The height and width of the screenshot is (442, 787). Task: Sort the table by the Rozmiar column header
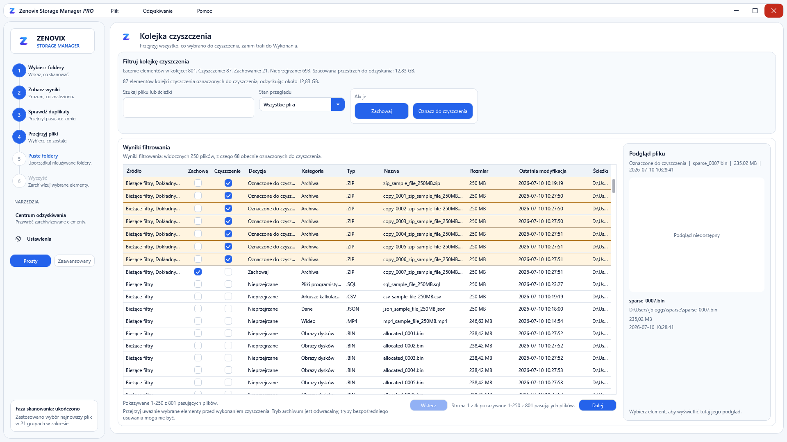(x=479, y=171)
